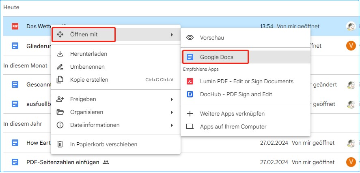The height and width of the screenshot is (173, 360).
Task: Click the owner avatar in Das Wetter row
Action: click(351, 26)
